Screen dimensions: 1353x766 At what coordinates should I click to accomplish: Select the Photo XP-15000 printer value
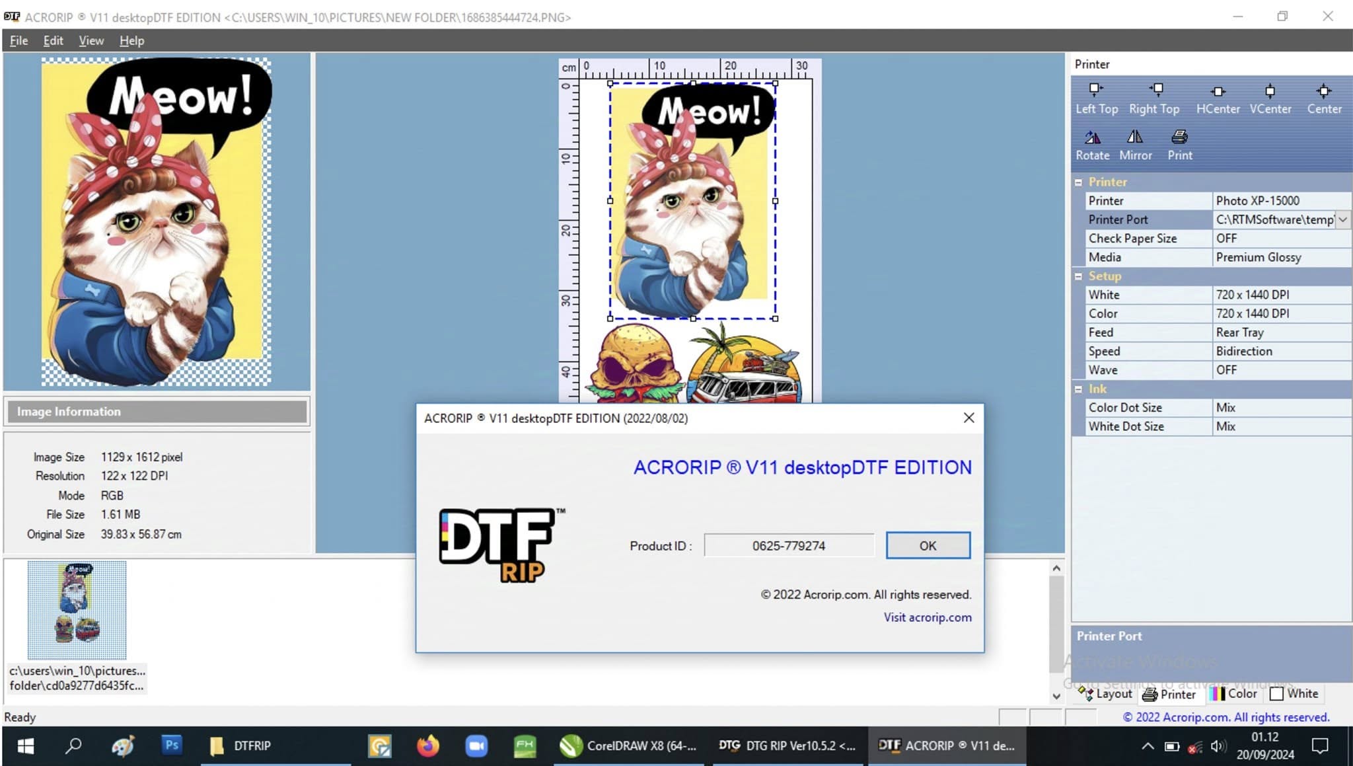1281,200
